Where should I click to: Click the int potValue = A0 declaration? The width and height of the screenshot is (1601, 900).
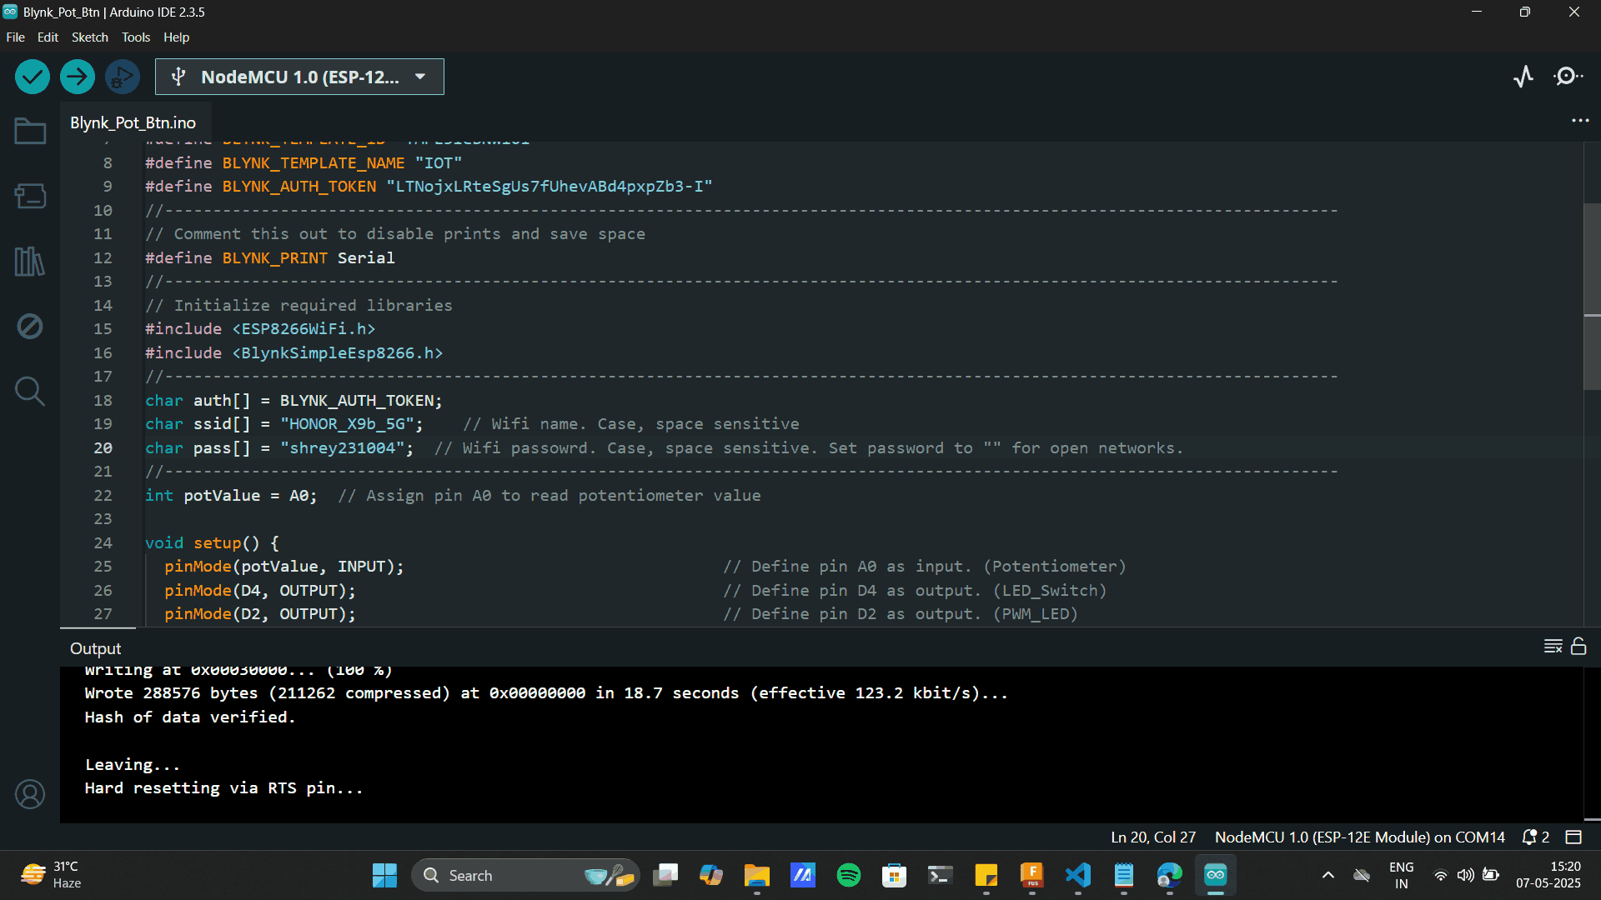click(231, 496)
